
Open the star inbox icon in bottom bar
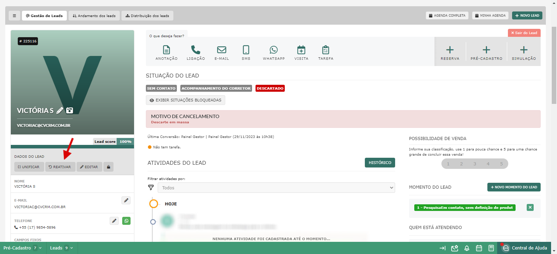click(x=455, y=248)
